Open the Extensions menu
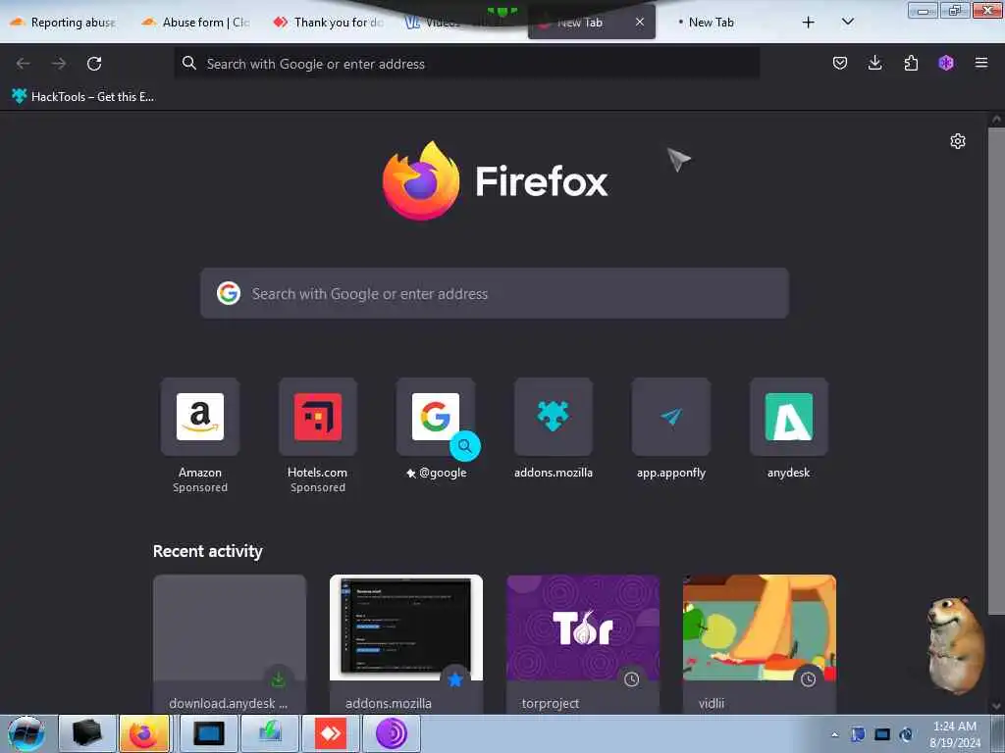 pyautogui.click(x=911, y=63)
